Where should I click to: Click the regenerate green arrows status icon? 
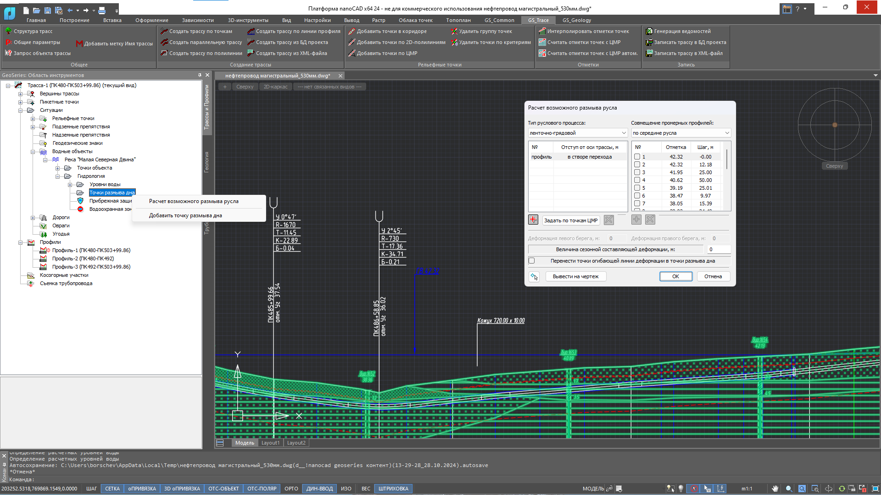(842, 489)
